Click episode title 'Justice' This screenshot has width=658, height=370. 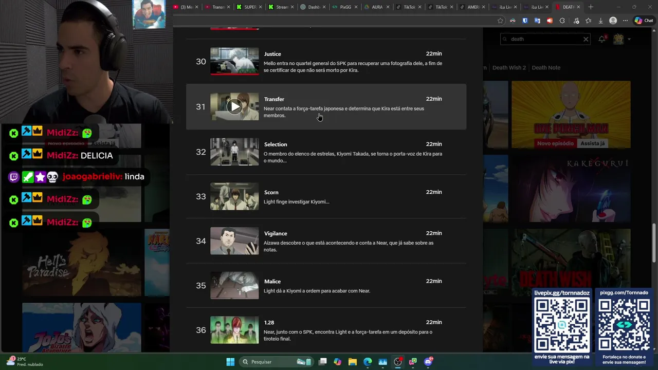pyautogui.click(x=272, y=54)
